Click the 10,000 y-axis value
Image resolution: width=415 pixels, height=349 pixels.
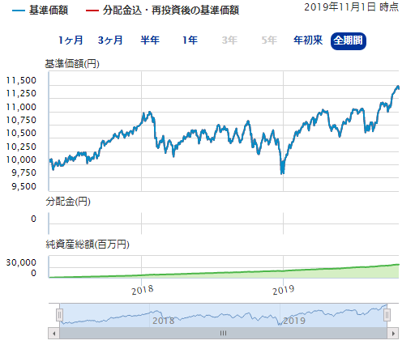21,160
